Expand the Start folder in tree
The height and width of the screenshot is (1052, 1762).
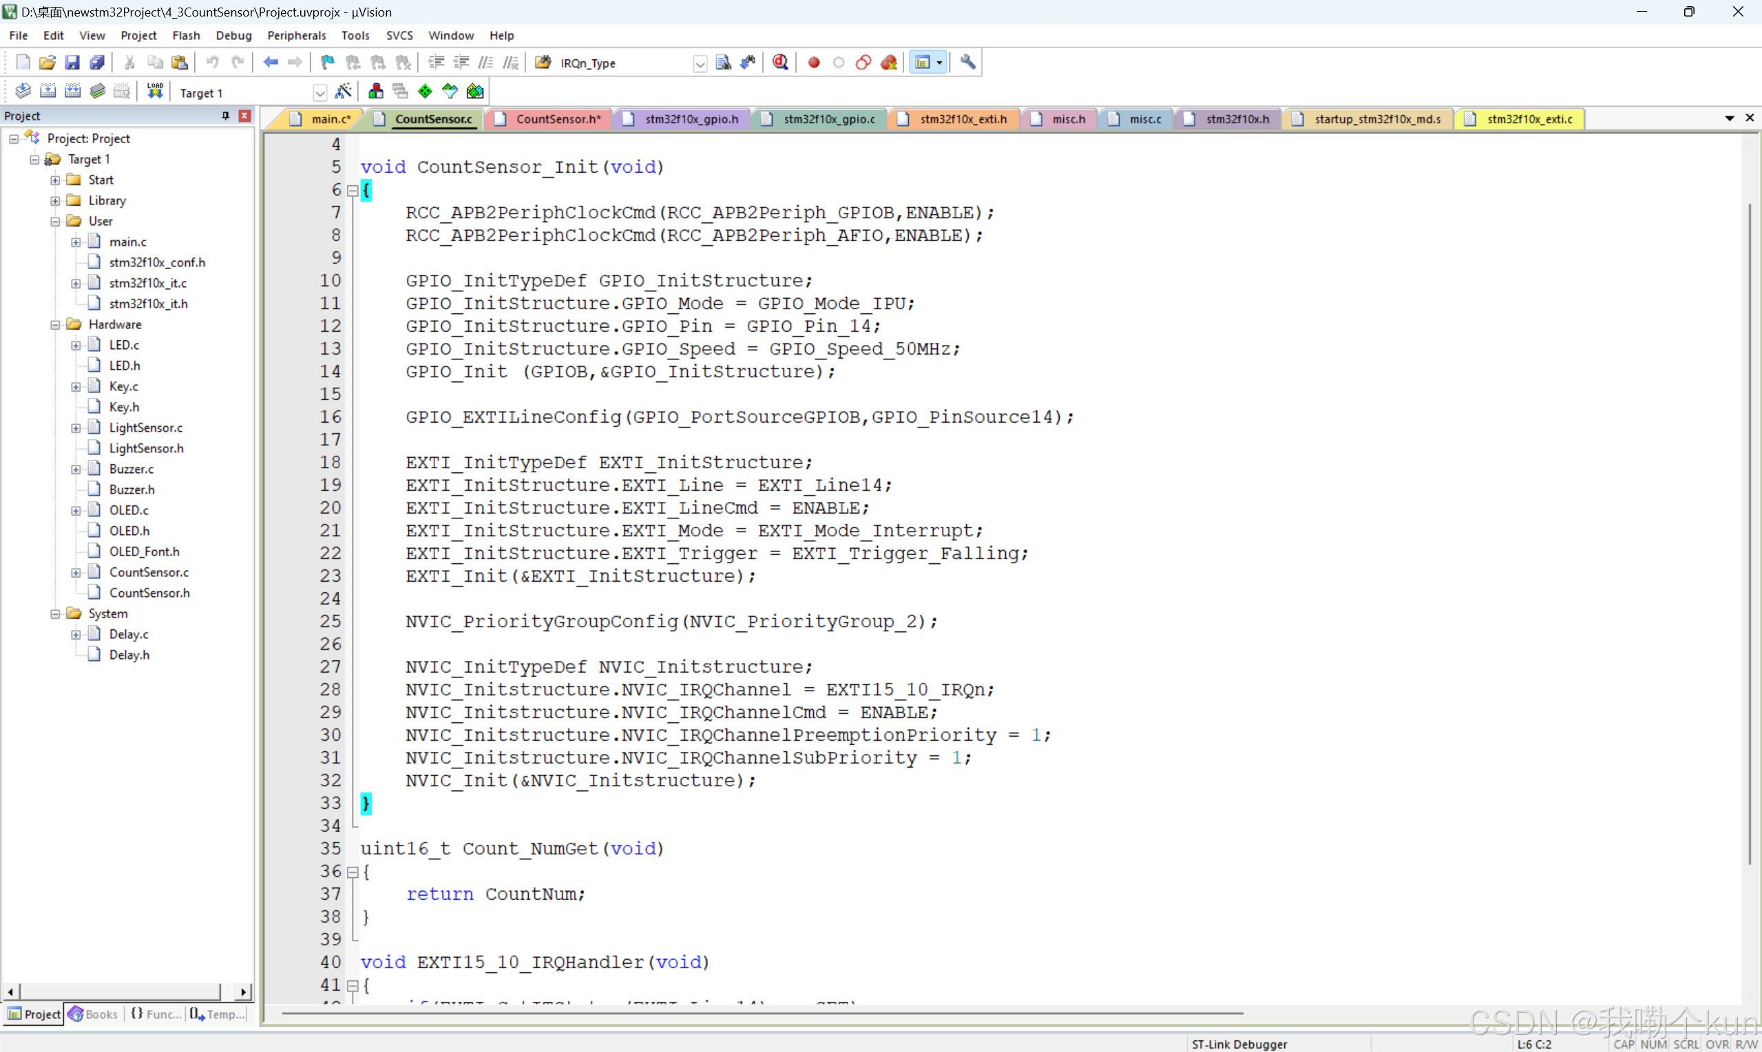click(55, 180)
